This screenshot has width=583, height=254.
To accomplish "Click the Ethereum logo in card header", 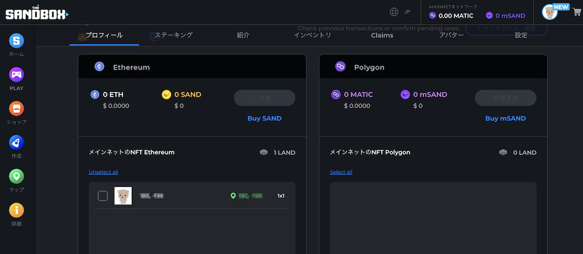I will (x=99, y=66).
